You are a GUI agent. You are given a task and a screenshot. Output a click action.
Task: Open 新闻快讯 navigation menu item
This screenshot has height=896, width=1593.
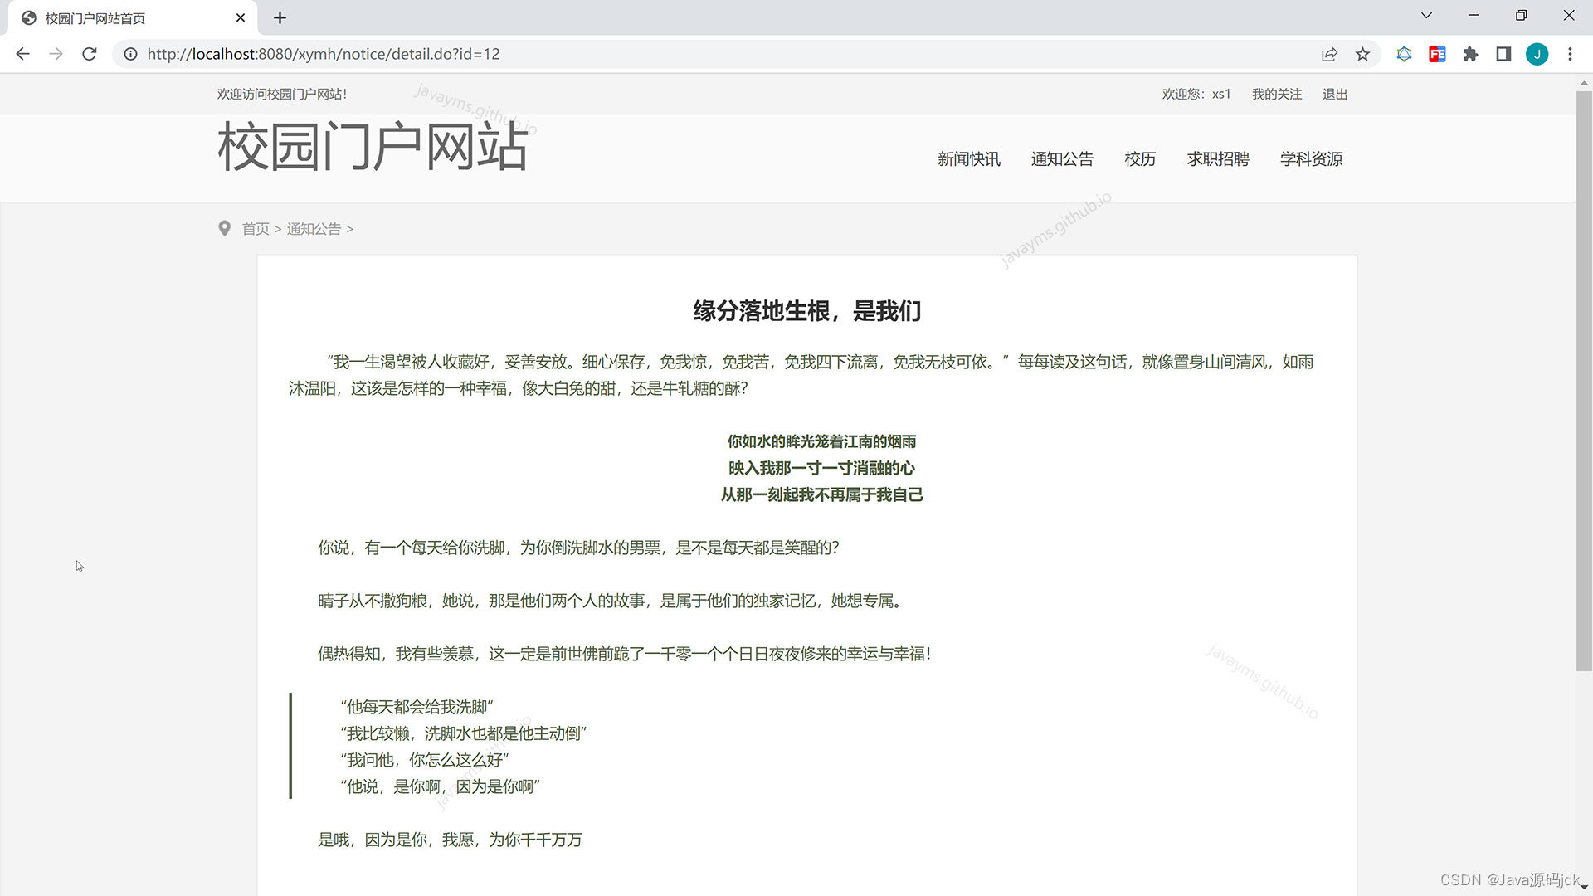click(x=969, y=159)
